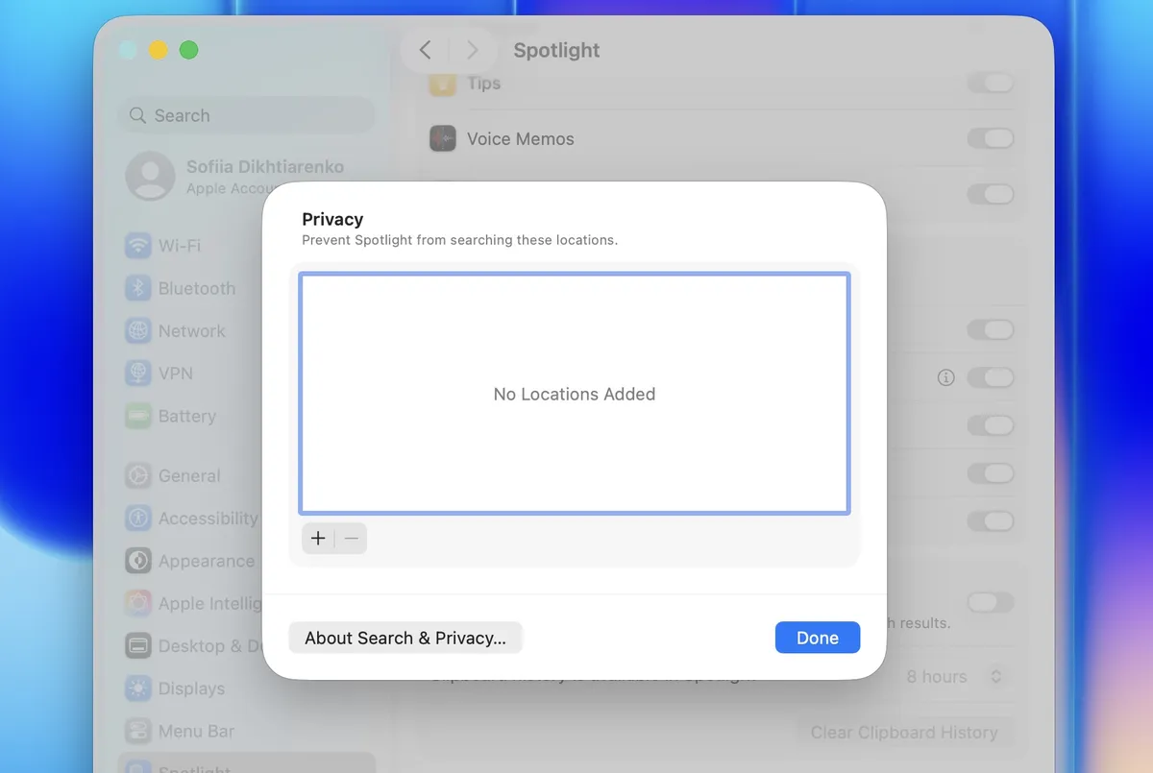Add a location with the plus button
The image size is (1153, 773).
pos(318,539)
